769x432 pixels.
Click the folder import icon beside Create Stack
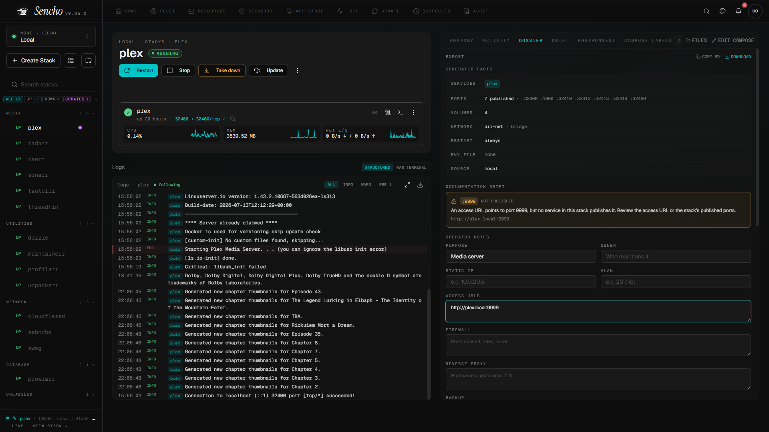point(89,60)
